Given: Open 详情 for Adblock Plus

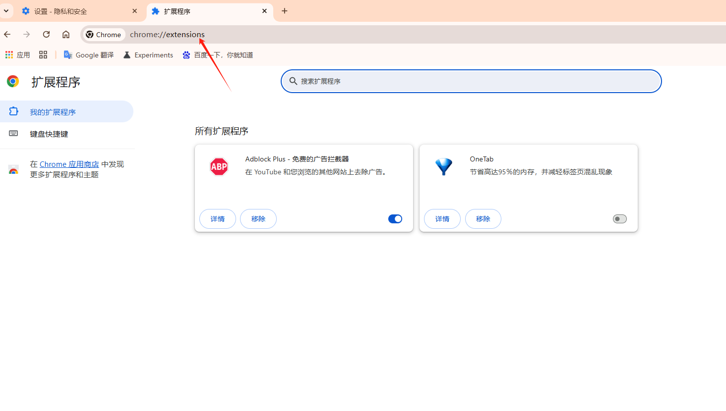Looking at the screenshot, I should (x=218, y=219).
